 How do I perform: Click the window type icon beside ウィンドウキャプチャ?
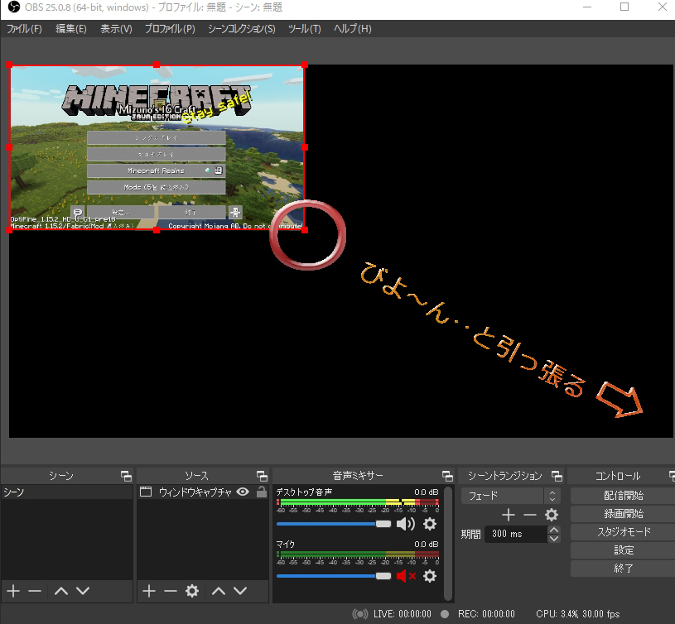tap(146, 492)
